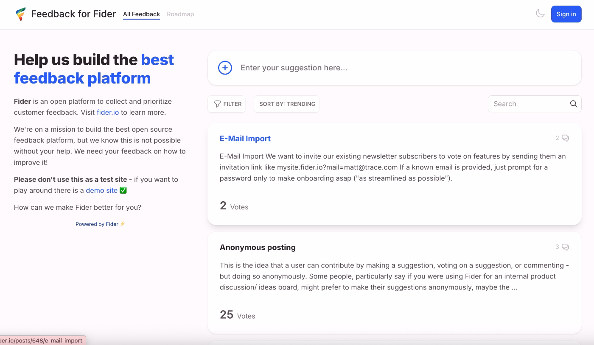Click the Powered by Fider link
Screen dimensions: 594x345
(100, 224)
